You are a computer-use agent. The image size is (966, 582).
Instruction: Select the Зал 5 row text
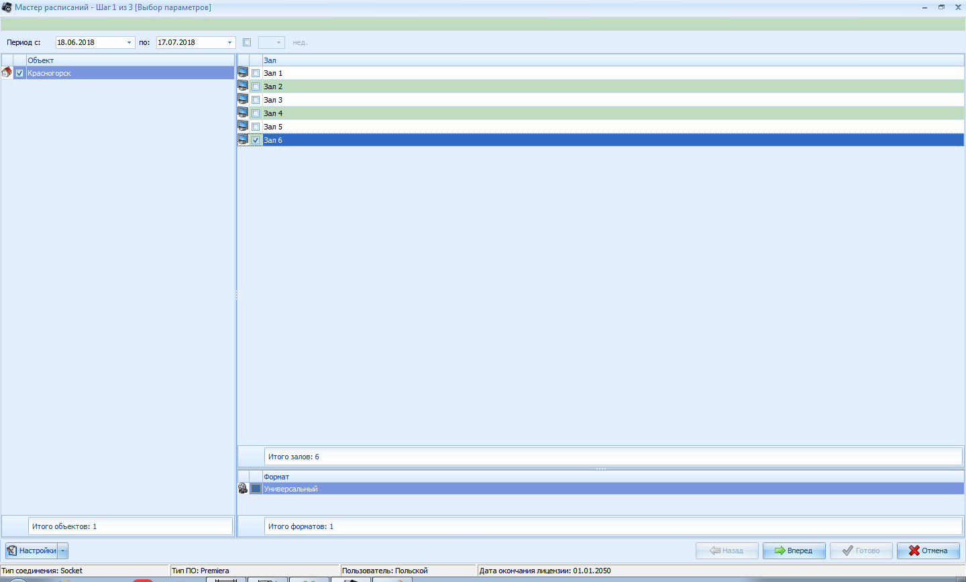pos(273,127)
